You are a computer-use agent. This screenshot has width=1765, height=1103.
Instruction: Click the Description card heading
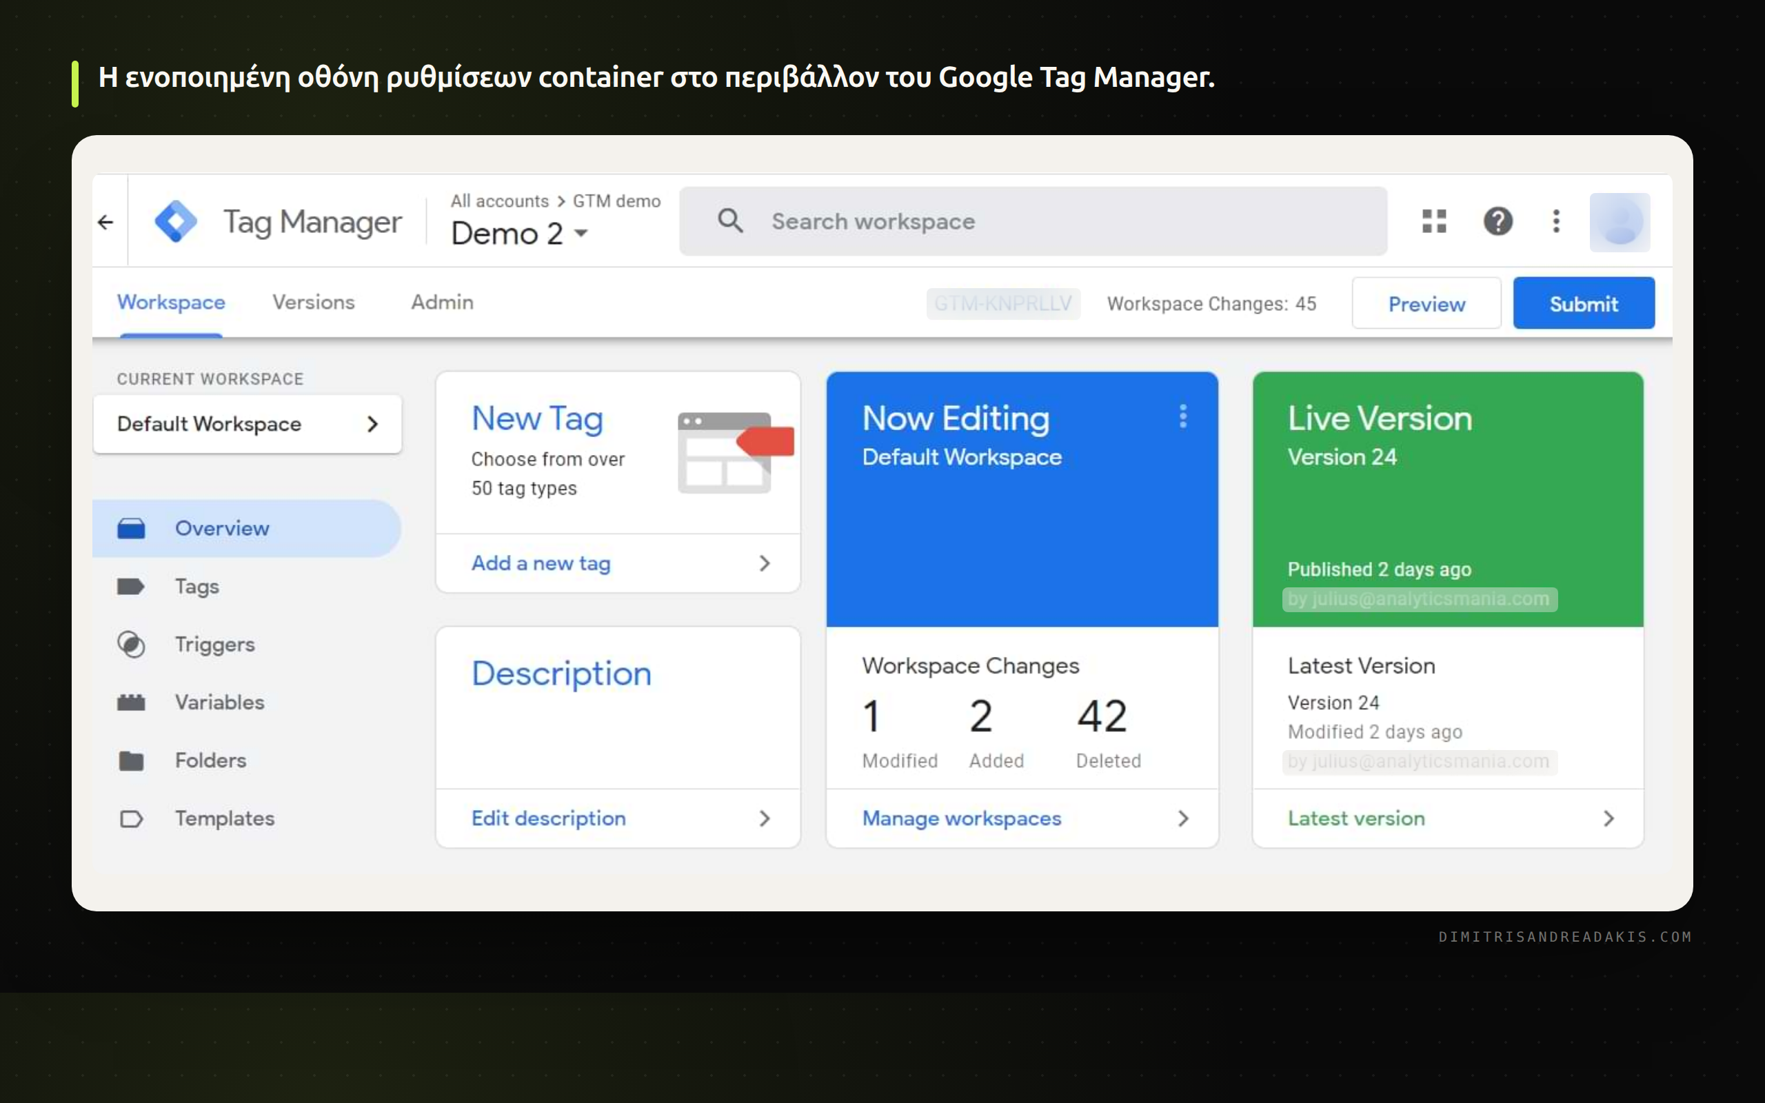click(562, 674)
